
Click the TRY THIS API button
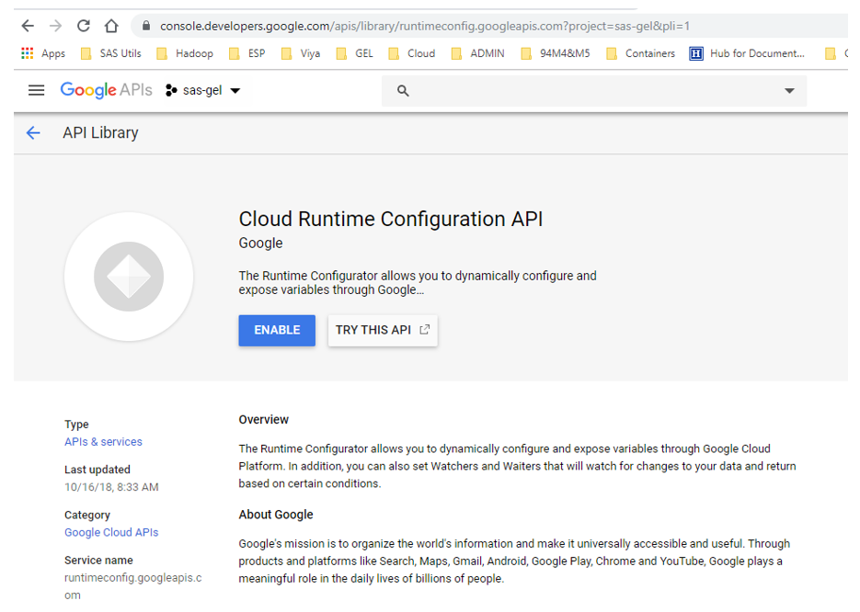(383, 331)
